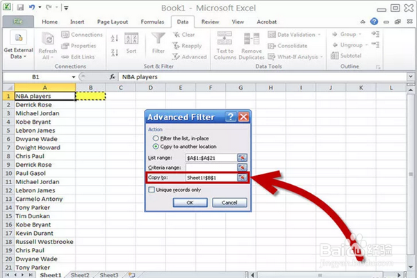This screenshot has width=417, height=278.
Task: Click the Advanced Filter dialog help button
Action: click(x=231, y=117)
